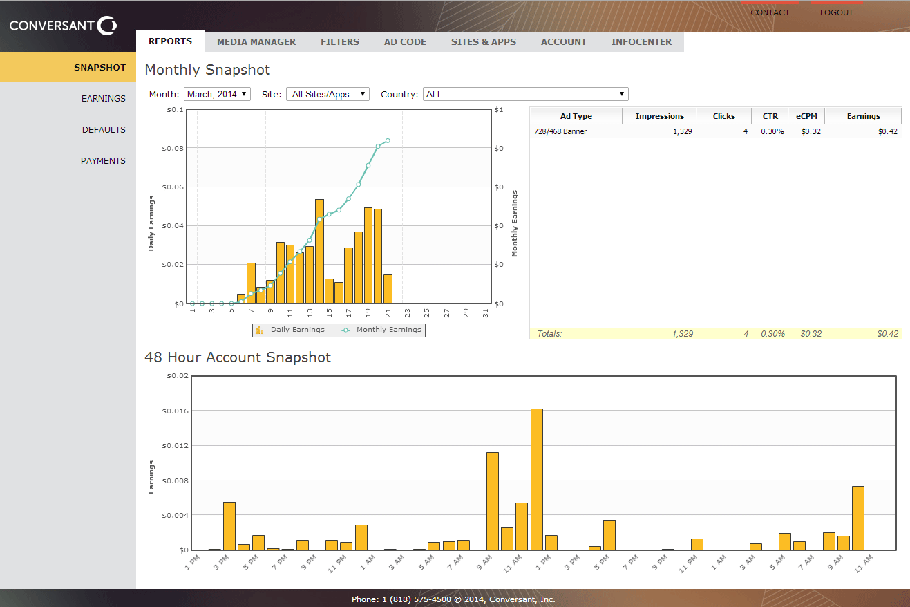Viewport: 910px width, 607px height.
Task: Click the tallest bar in 48 Hour chart
Action: (536, 478)
